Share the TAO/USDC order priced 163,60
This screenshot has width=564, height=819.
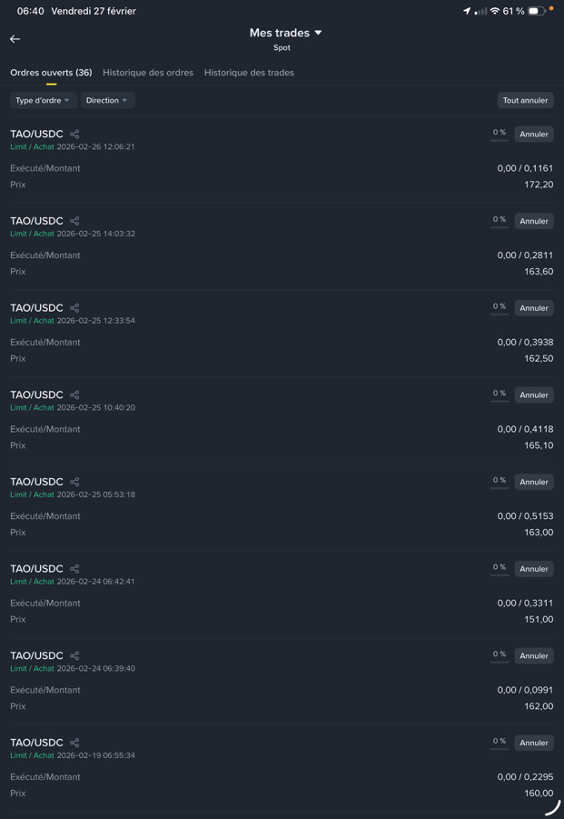click(74, 221)
